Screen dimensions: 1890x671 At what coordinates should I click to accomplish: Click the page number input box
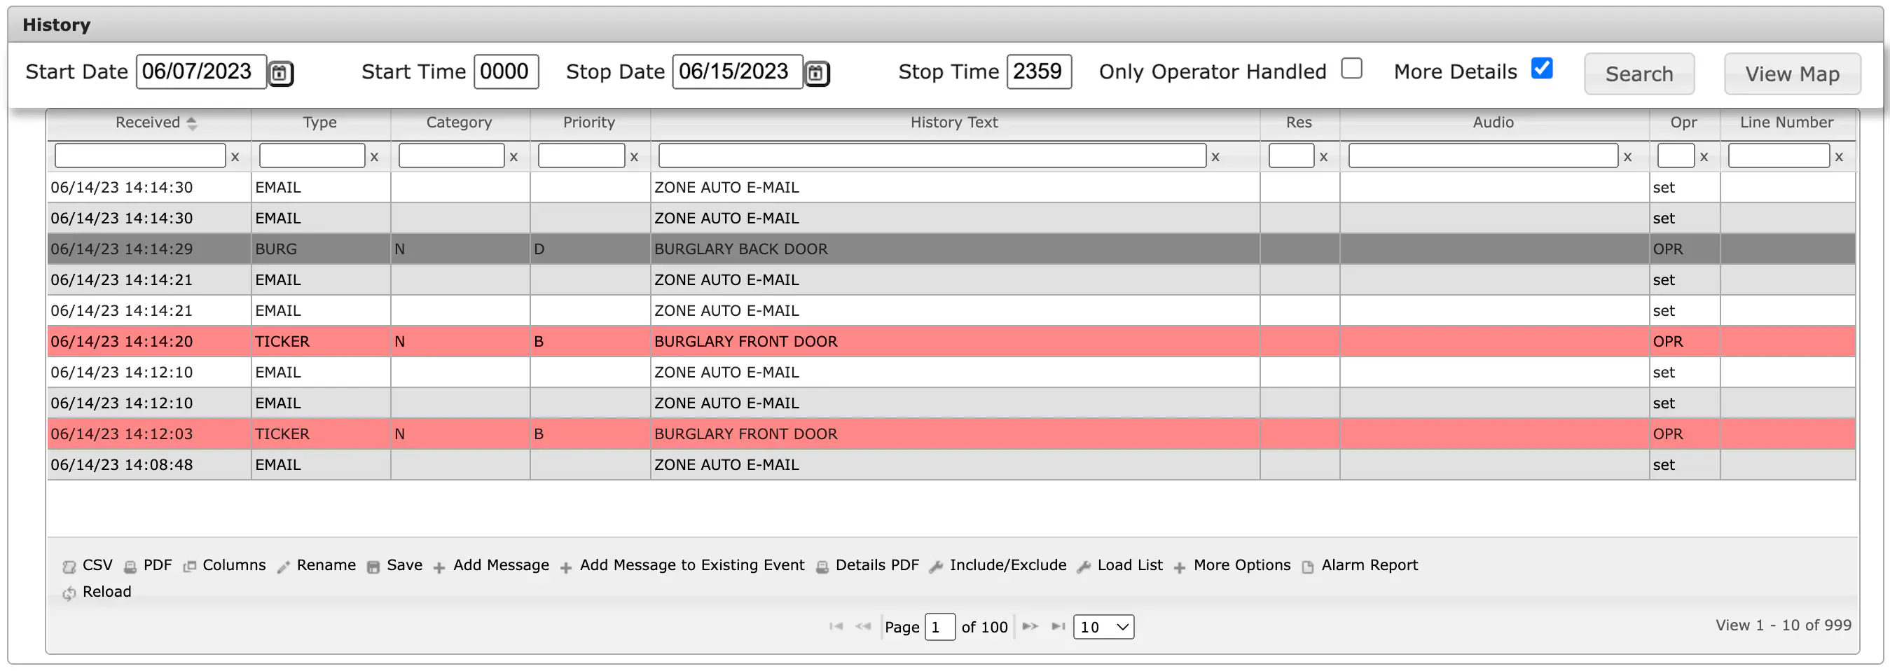940,627
